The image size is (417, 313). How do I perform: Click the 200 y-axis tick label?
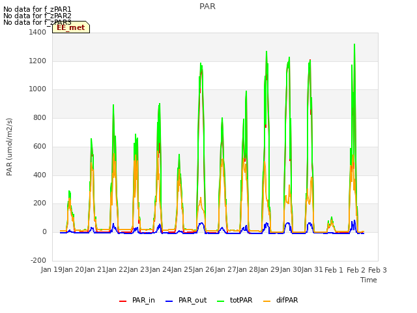click(x=40, y=203)
